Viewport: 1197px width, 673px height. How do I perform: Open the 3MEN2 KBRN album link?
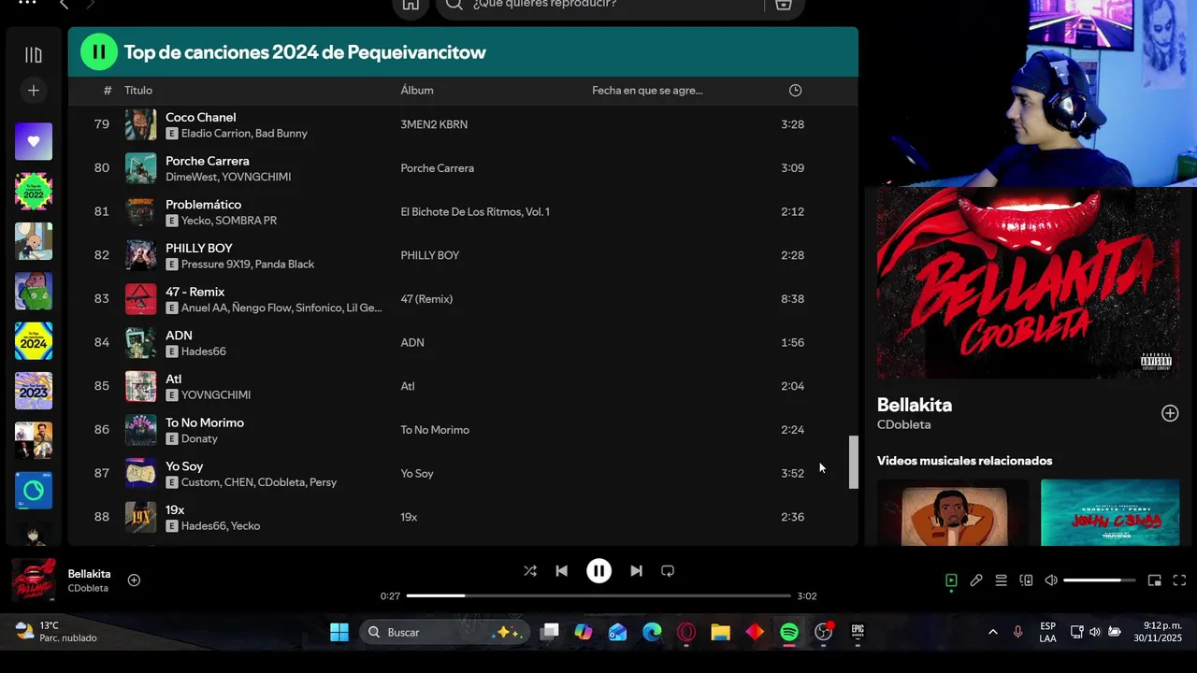(x=434, y=124)
